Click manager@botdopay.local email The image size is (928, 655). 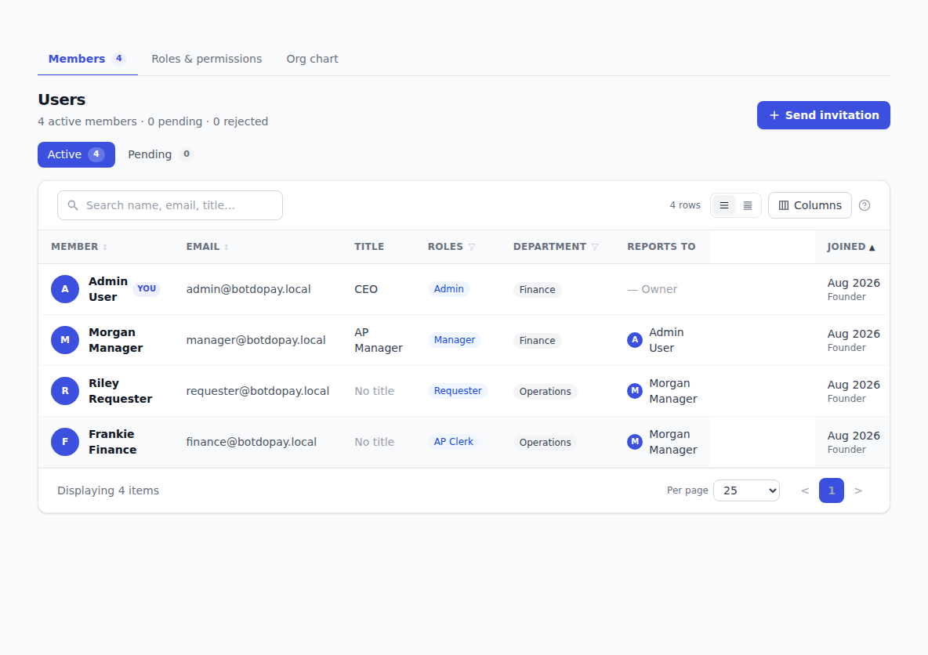[x=256, y=340]
